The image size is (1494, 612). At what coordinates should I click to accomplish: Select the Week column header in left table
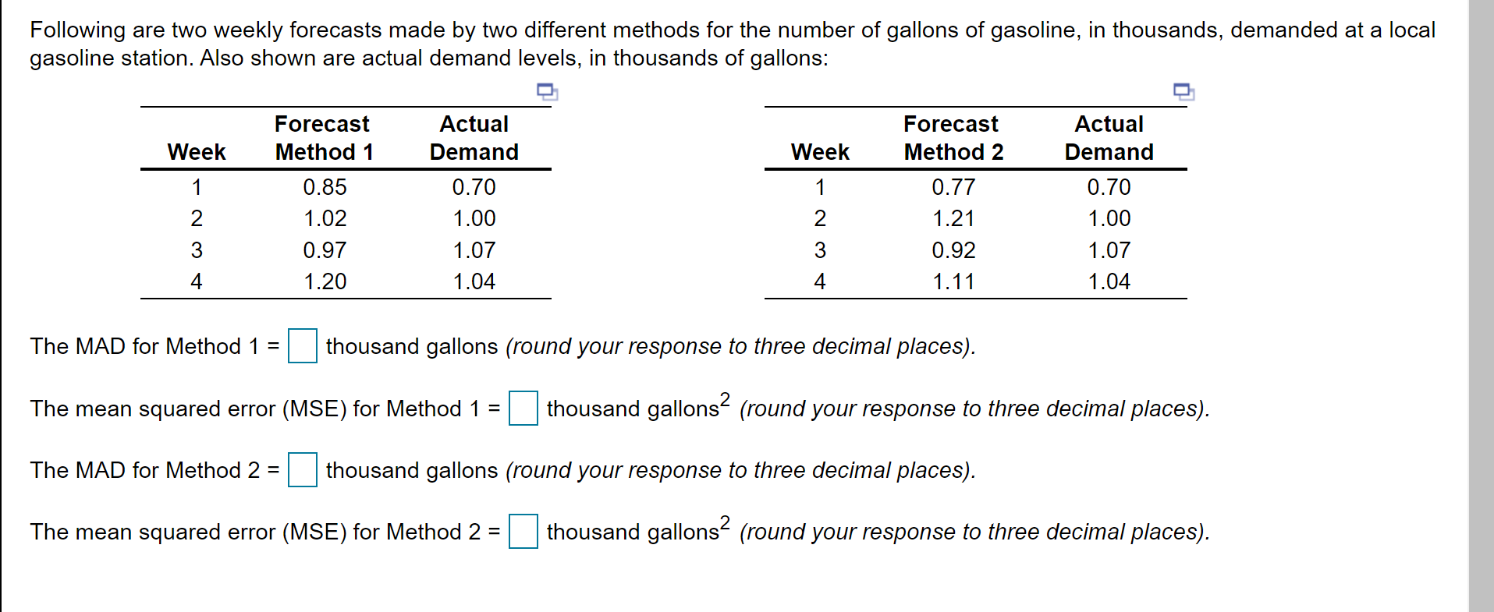(196, 152)
